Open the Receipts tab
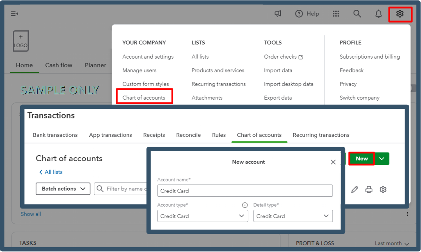Screen dimensions: 421x252 (x=154, y=135)
